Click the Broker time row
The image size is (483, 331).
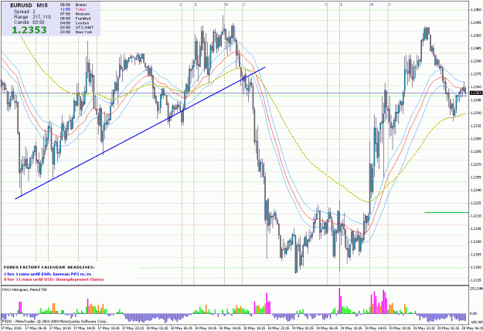coord(73,5)
